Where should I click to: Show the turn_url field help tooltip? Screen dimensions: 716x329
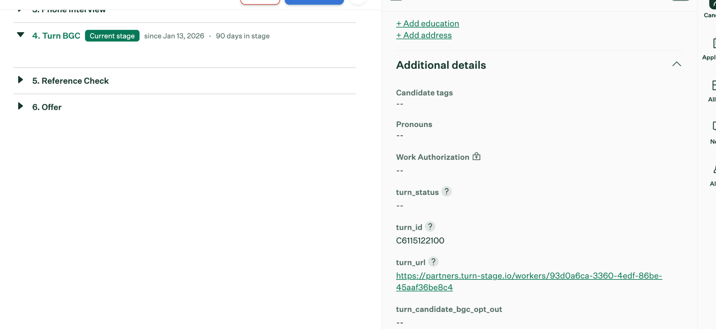[x=433, y=262]
